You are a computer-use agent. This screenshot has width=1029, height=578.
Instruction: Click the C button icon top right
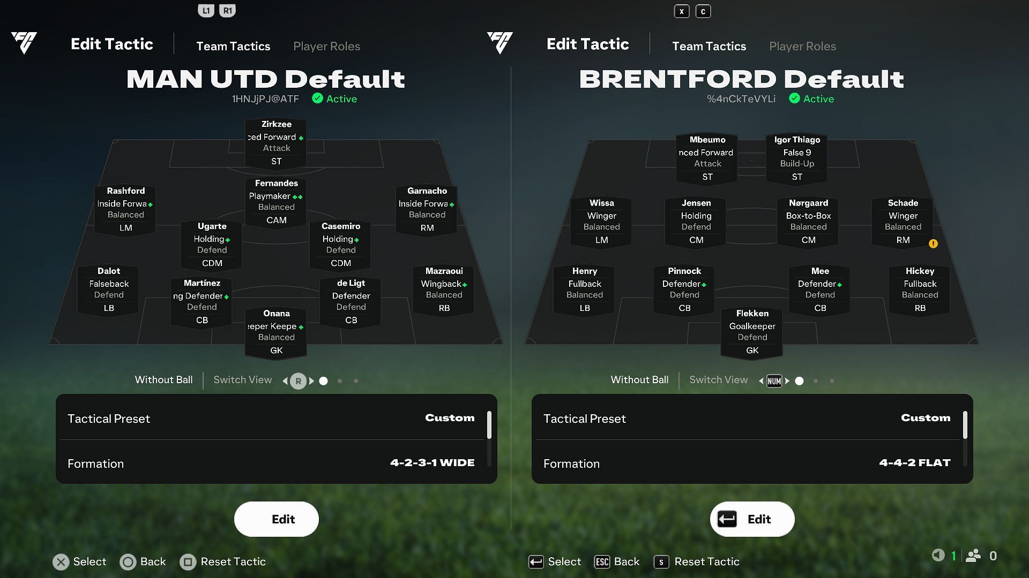703,11
